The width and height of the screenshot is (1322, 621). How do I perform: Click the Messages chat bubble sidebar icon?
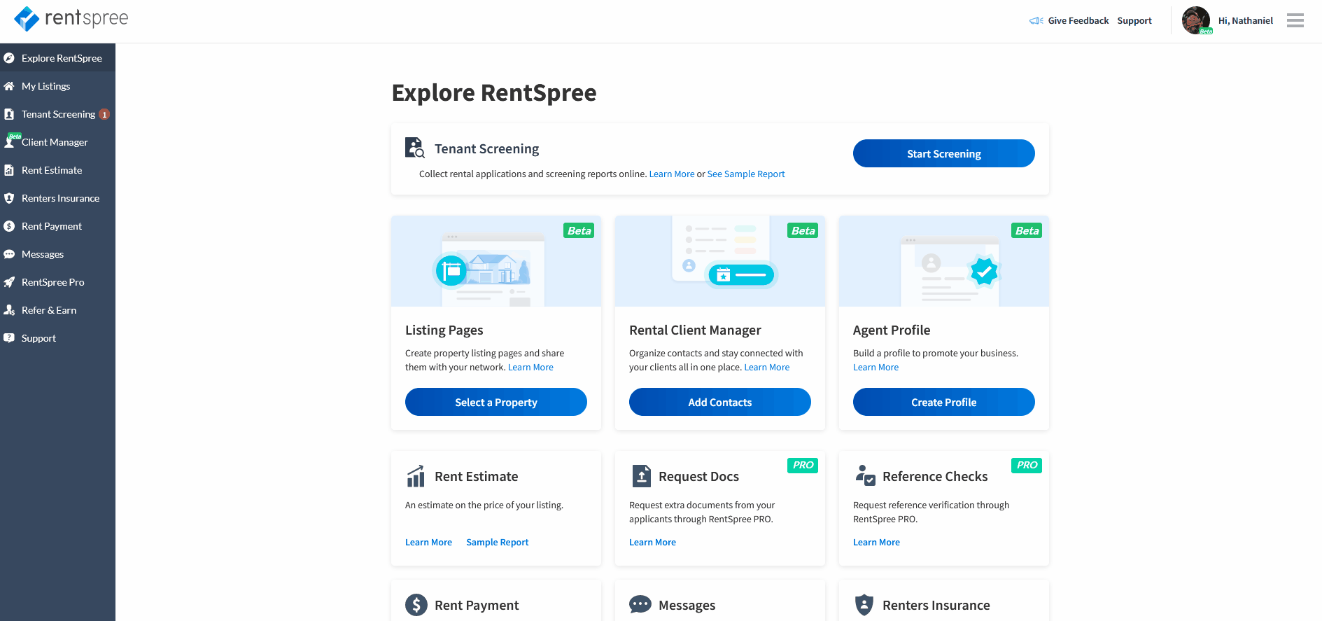click(9, 254)
